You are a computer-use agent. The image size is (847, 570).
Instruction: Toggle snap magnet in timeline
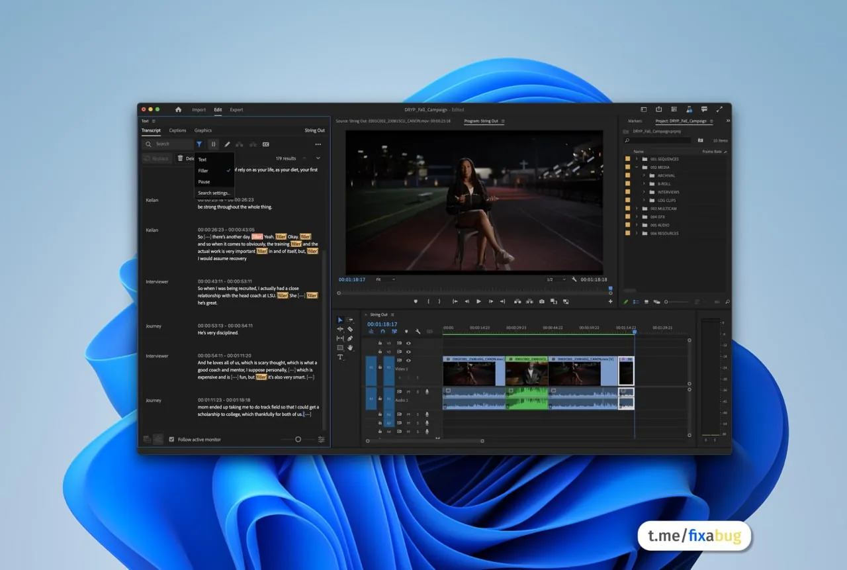(382, 332)
